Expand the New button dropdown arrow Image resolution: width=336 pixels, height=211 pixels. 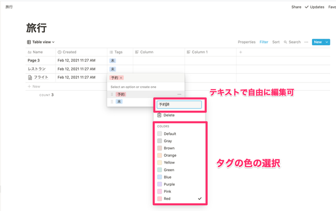(327, 42)
